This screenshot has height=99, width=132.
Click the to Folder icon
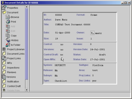click(x=8, y=45)
